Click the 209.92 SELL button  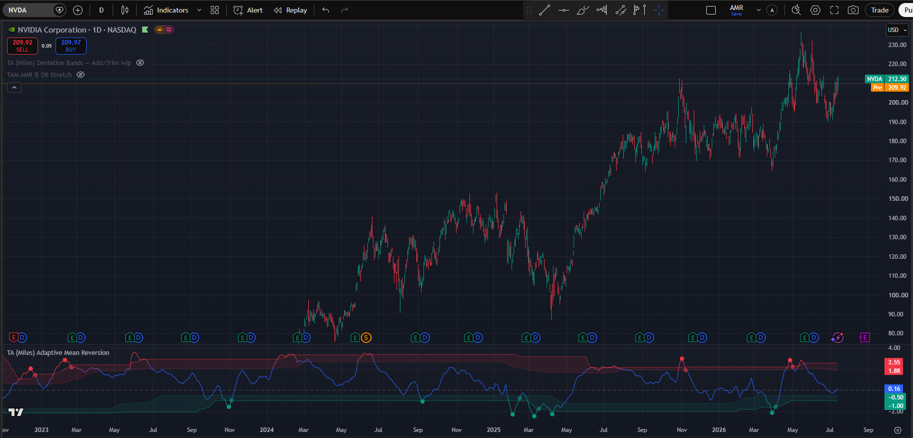coord(23,46)
